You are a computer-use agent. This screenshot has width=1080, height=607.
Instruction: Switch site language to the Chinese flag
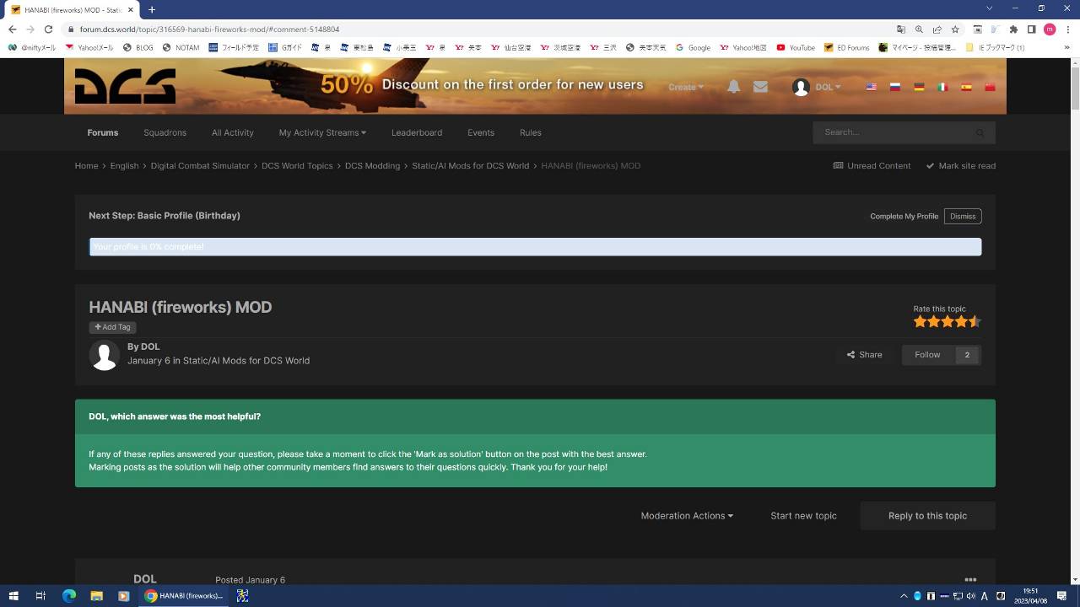pos(991,87)
